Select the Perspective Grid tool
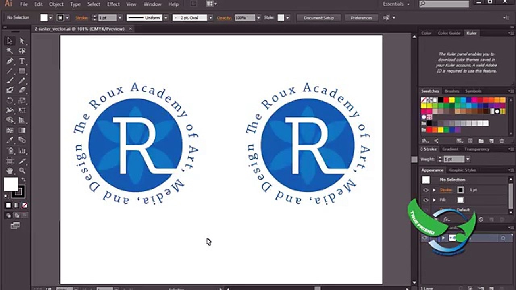516x290 pixels. click(22, 120)
